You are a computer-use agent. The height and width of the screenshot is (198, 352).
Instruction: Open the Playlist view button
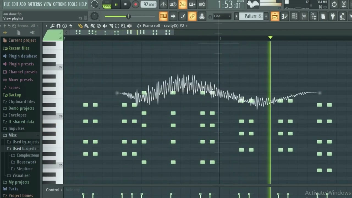tap(275, 16)
